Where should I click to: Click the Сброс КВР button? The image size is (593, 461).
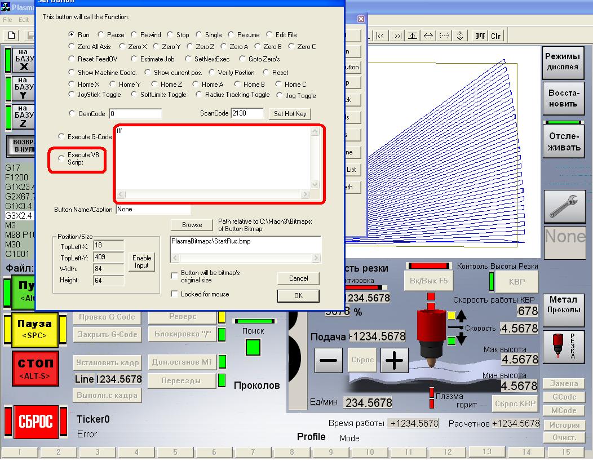515,404
